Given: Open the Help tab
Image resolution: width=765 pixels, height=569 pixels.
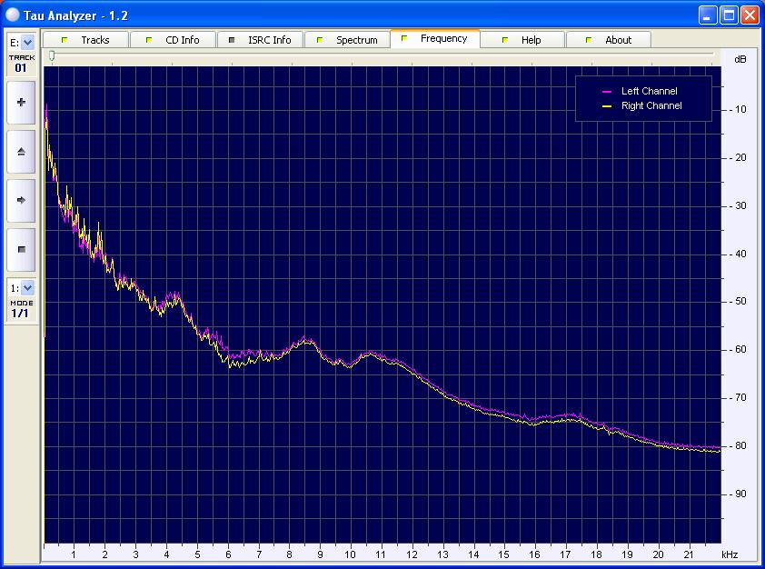Looking at the screenshot, I should pos(522,40).
